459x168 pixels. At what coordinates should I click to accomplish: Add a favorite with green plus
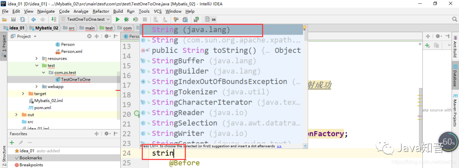(12, 143)
